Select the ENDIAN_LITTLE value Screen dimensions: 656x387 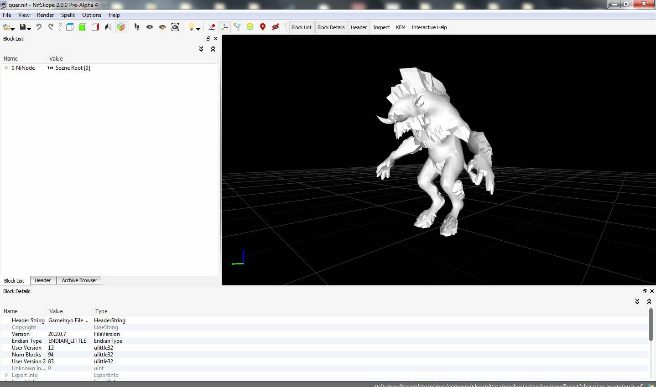(x=67, y=341)
